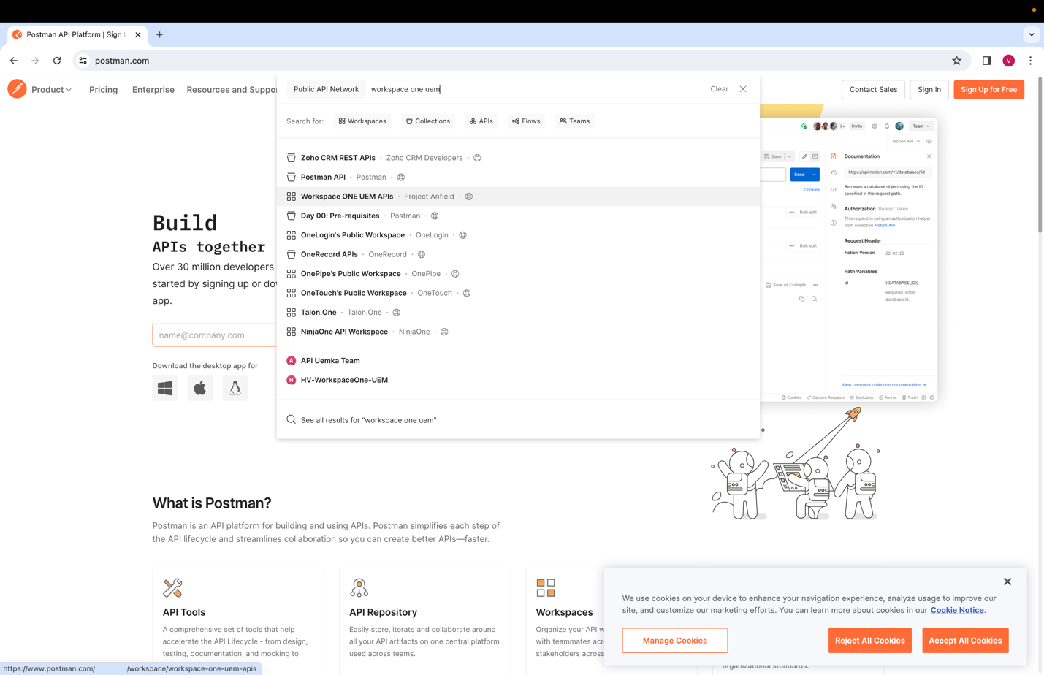Click the search icon beside 'See all results'
Viewport: 1044px width, 675px height.
click(x=291, y=419)
